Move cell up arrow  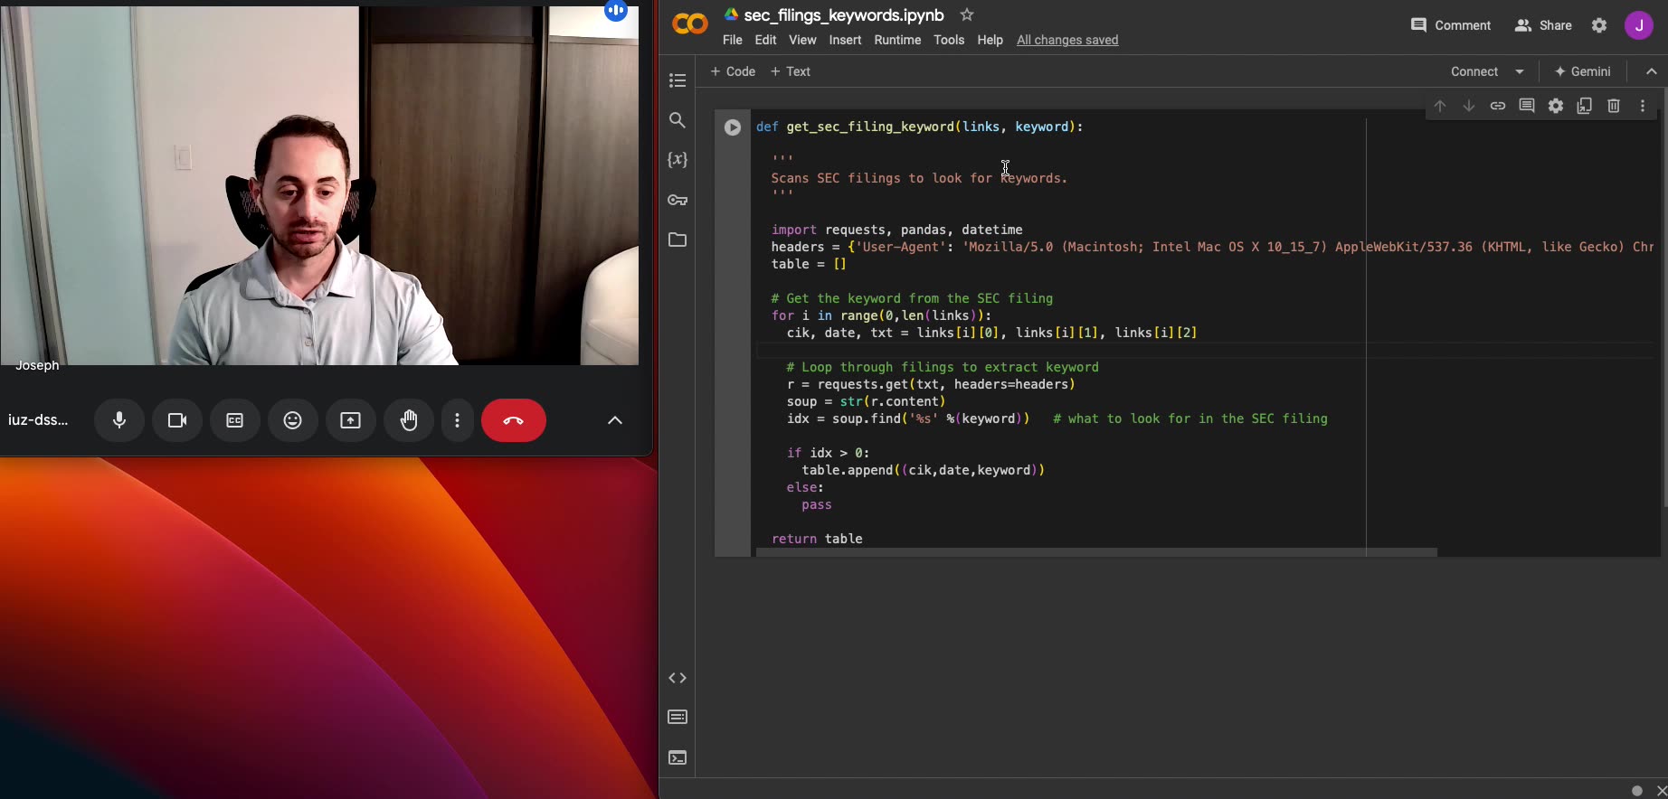click(1440, 106)
